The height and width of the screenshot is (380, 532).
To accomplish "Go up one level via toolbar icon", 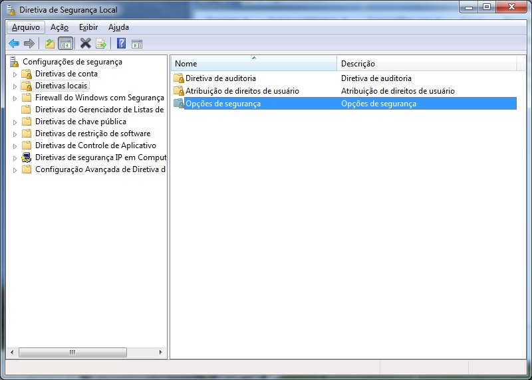I will click(x=50, y=43).
